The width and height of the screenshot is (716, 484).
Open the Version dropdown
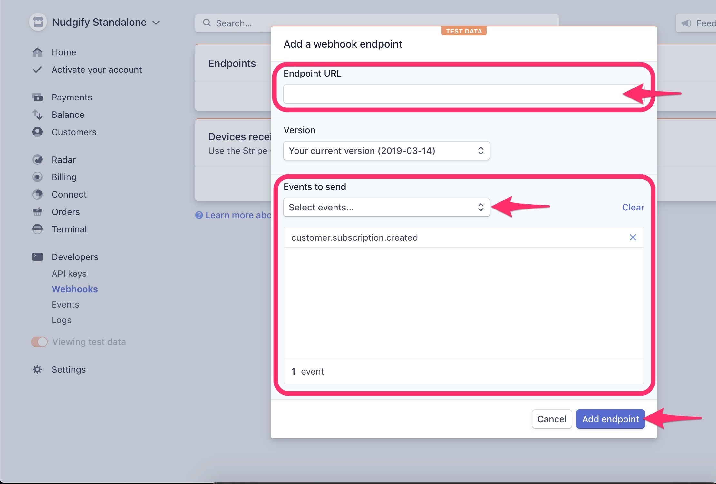387,151
